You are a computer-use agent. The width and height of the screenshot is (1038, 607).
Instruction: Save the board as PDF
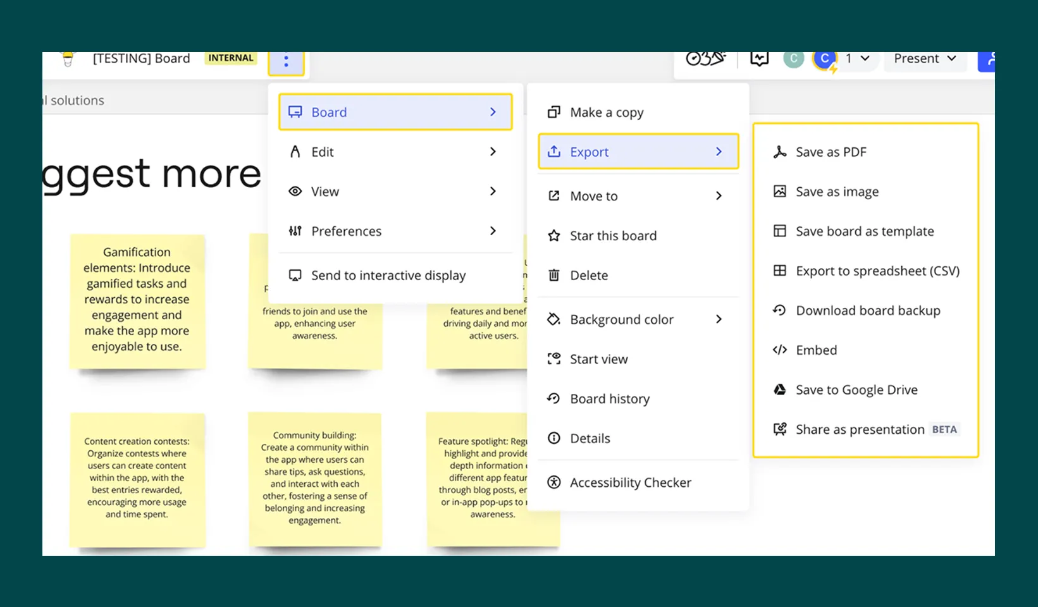[831, 152]
